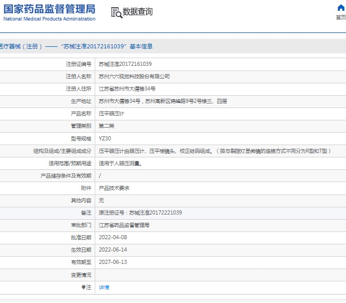
Task: Open the 详情 link
Action: (104, 288)
